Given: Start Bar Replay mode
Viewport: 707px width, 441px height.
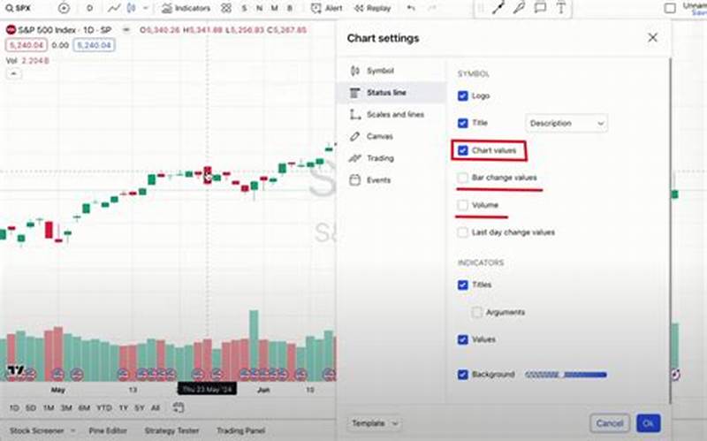Looking at the screenshot, I should (372, 8).
